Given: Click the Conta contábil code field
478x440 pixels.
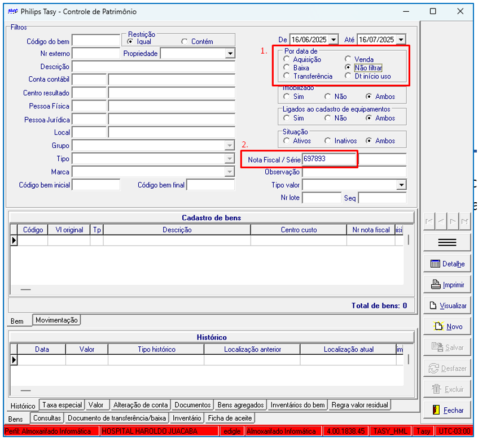Looking at the screenshot, I should tap(89, 79).
